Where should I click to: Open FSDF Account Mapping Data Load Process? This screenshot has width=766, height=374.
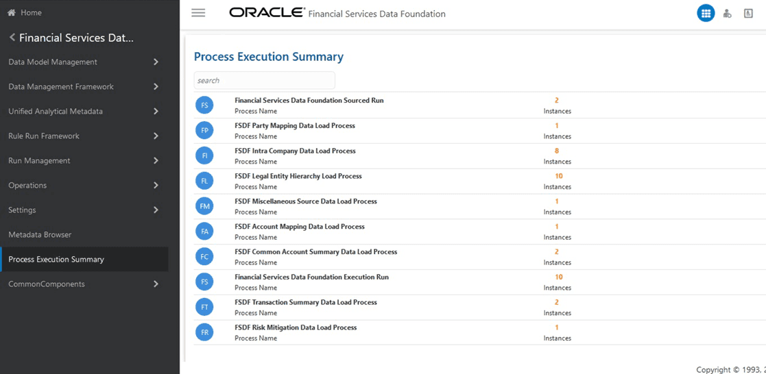300,227
